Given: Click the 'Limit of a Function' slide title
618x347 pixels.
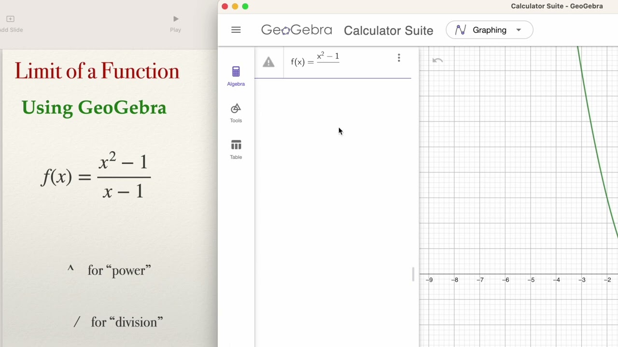Looking at the screenshot, I should (x=97, y=71).
